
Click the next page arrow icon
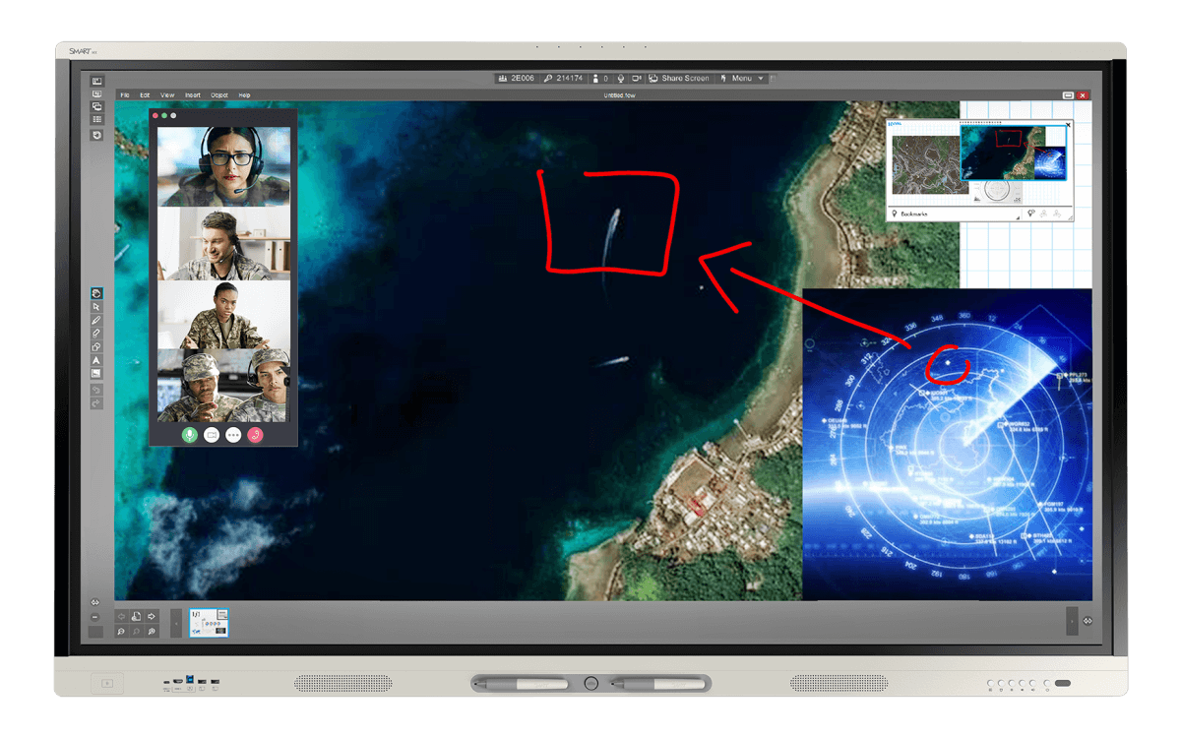(151, 616)
